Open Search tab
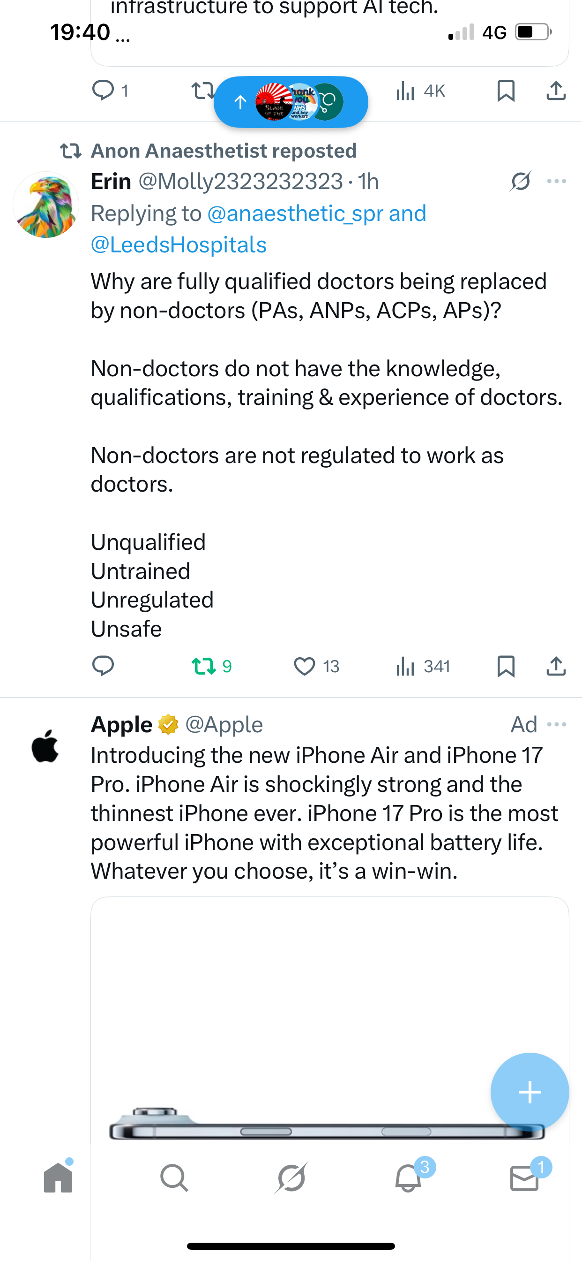 174,1177
